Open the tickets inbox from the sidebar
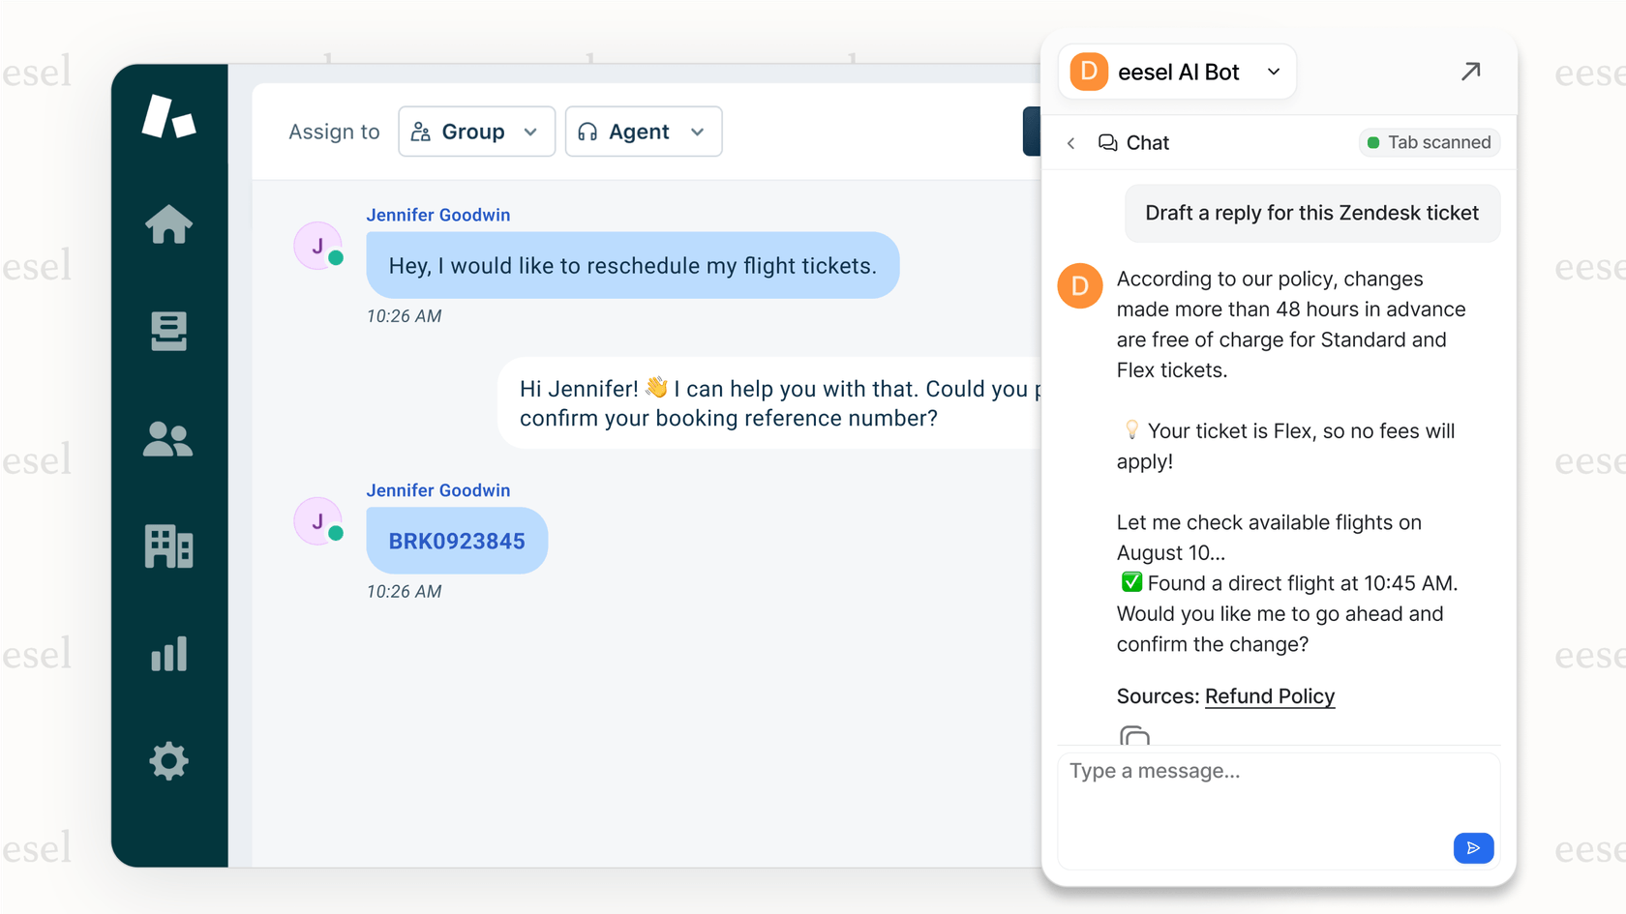Screen dimensions: 1626x914 pyautogui.click(x=169, y=332)
